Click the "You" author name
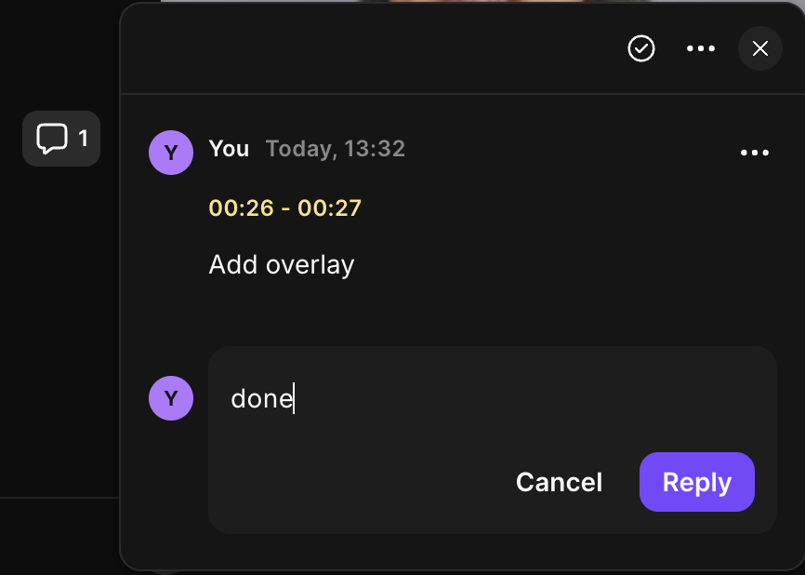This screenshot has height=575, width=805. tap(229, 149)
